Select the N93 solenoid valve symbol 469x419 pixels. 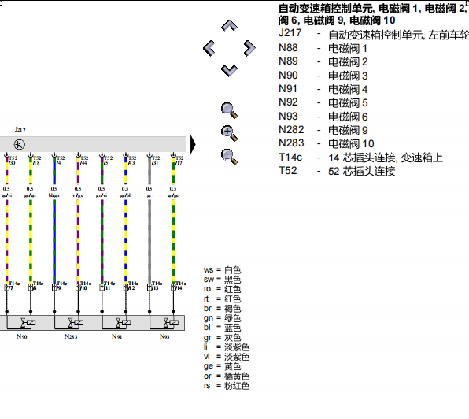pyautogui.click(x=171, y=323)
